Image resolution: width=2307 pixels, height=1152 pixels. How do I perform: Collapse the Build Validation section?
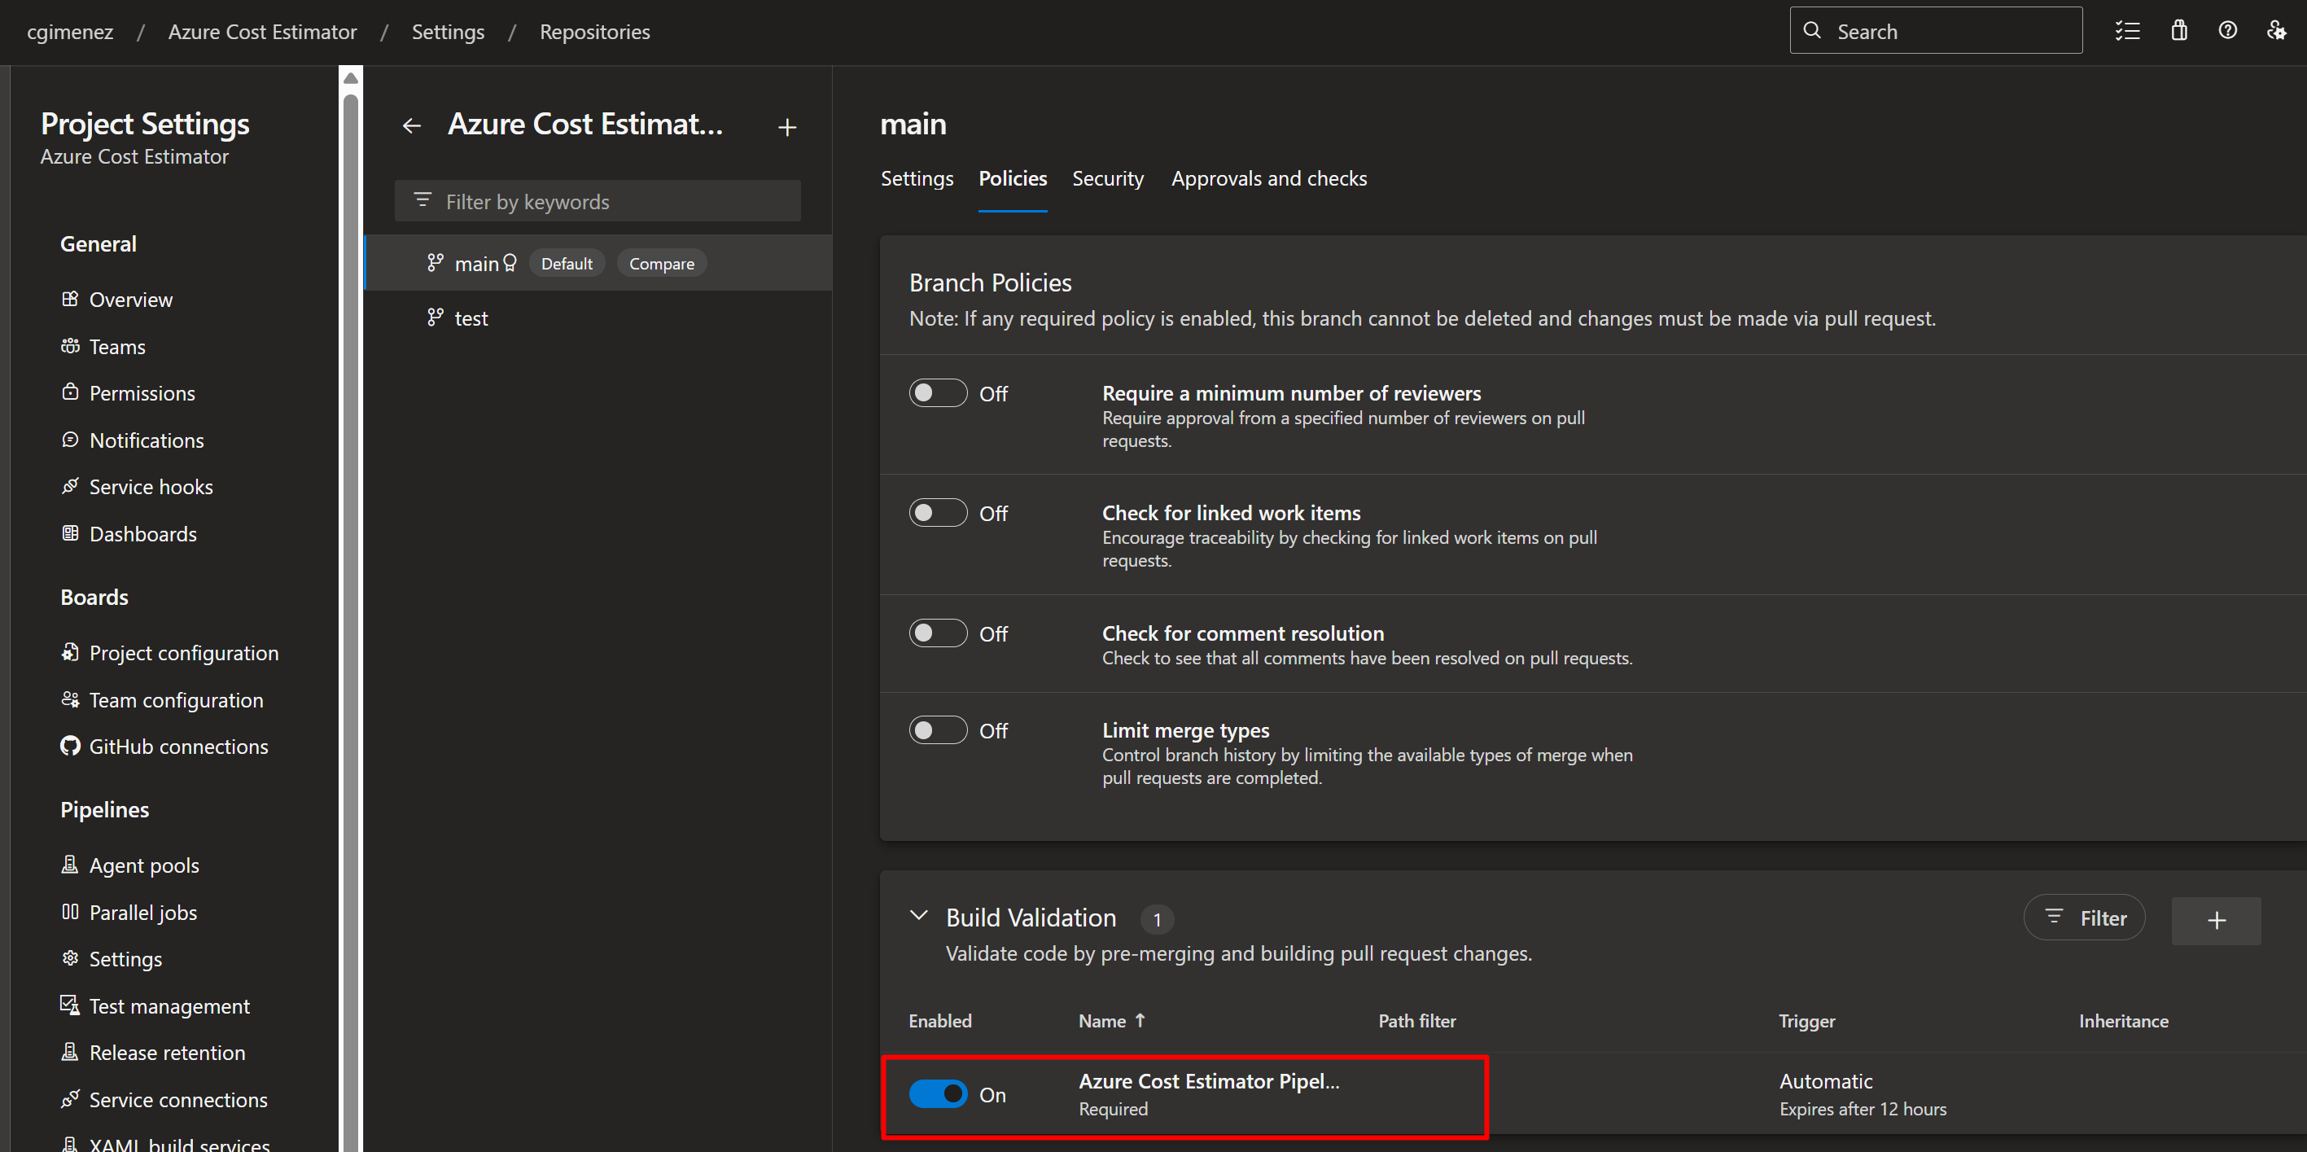(x=918, y=917)
